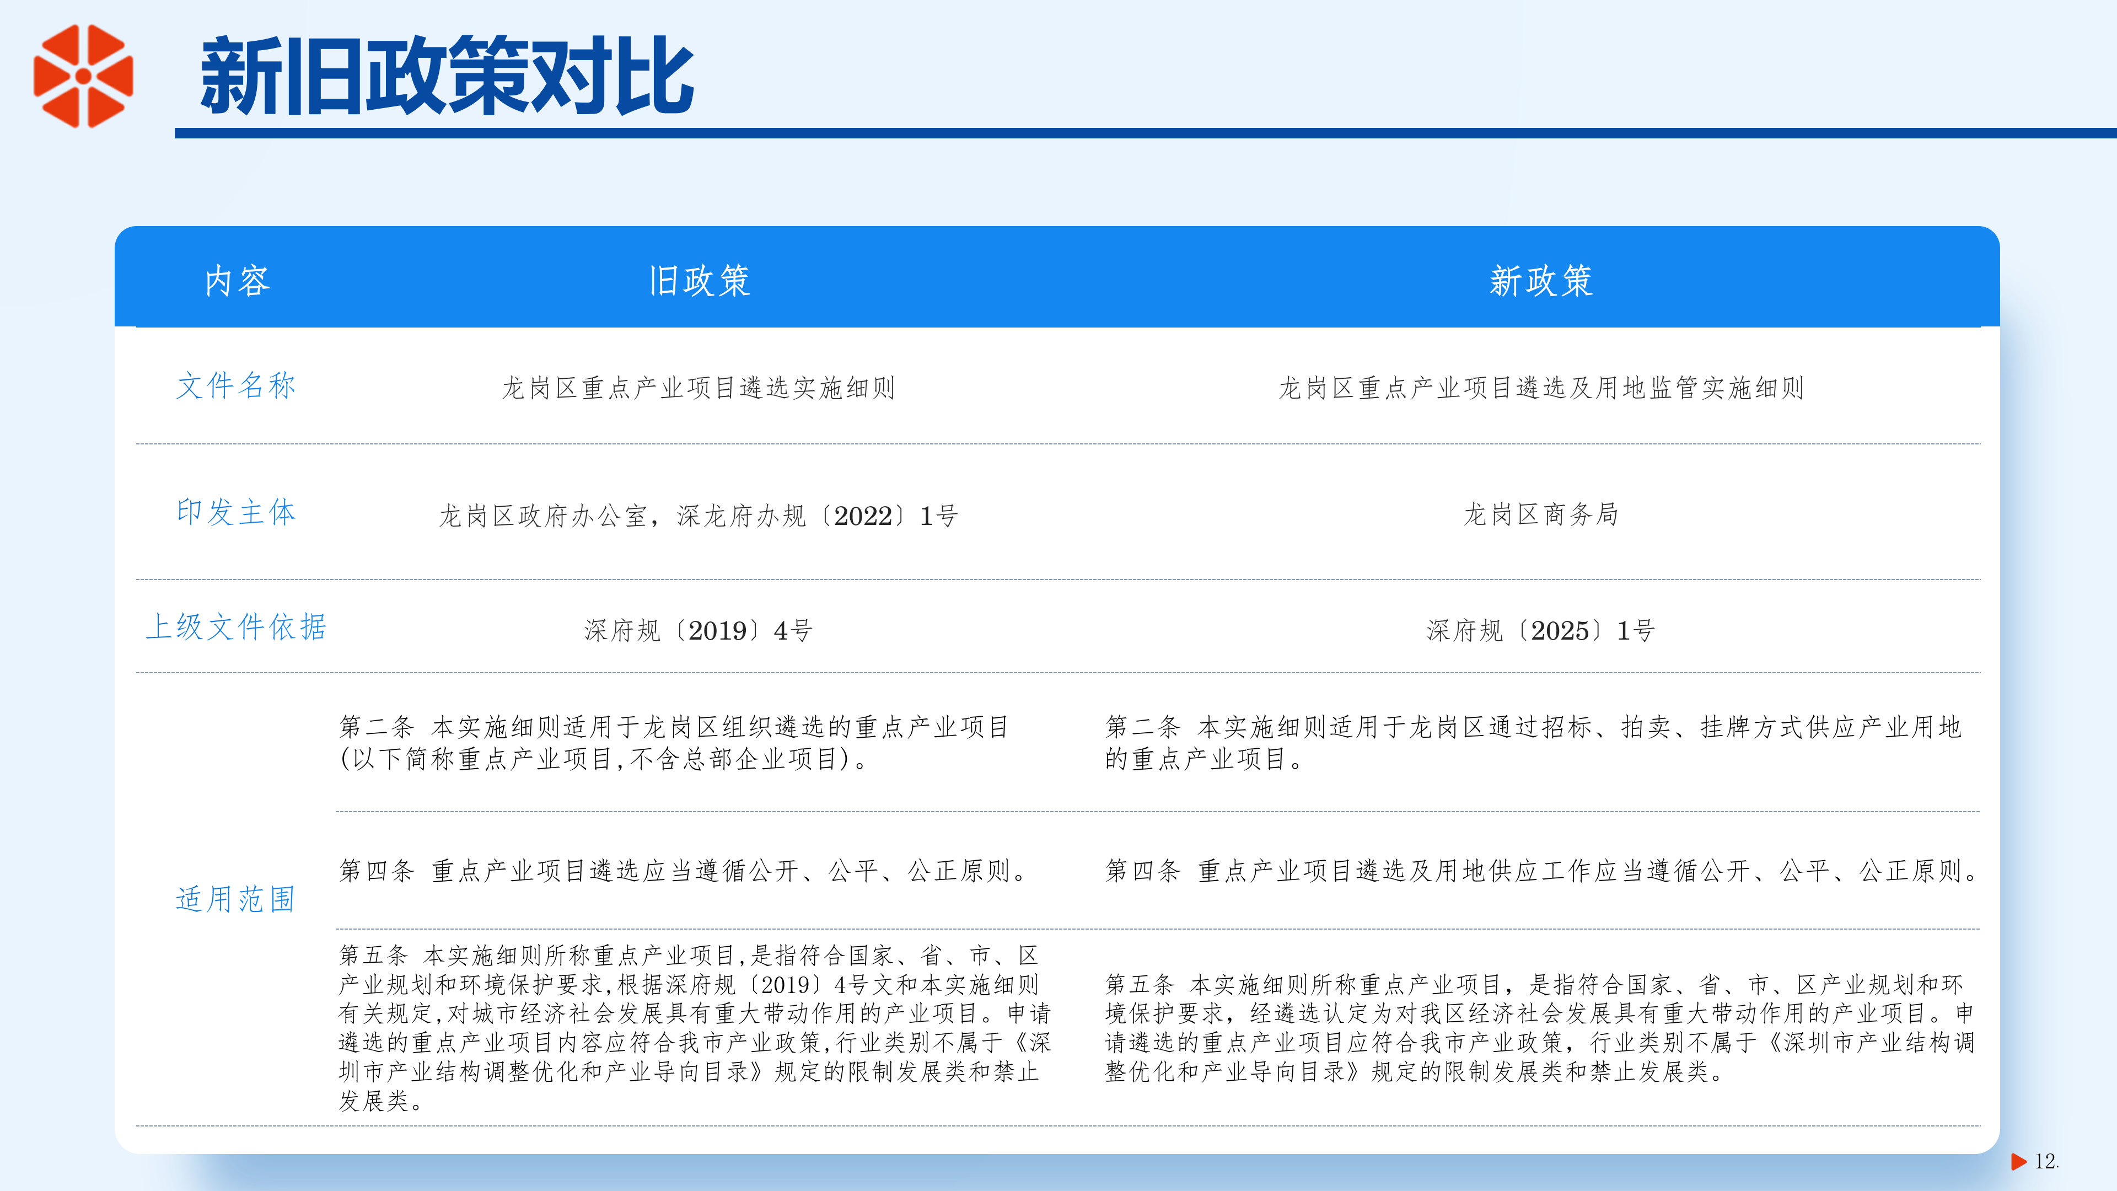The height and width of the screenshot is (1191, 2117).
Task: Click old policy 第二条 paragraph mentioning 总部企业项目
Action: pos(674,742)
